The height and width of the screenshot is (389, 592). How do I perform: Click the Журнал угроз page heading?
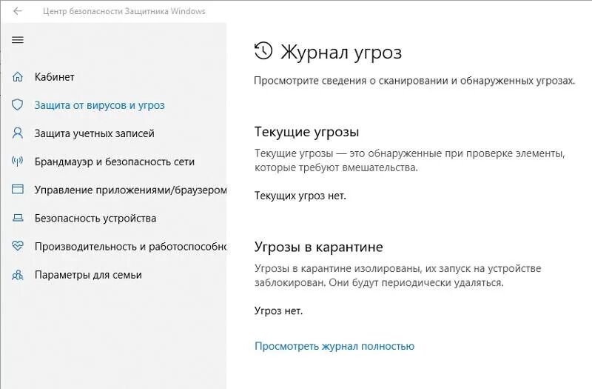[341, 52]
